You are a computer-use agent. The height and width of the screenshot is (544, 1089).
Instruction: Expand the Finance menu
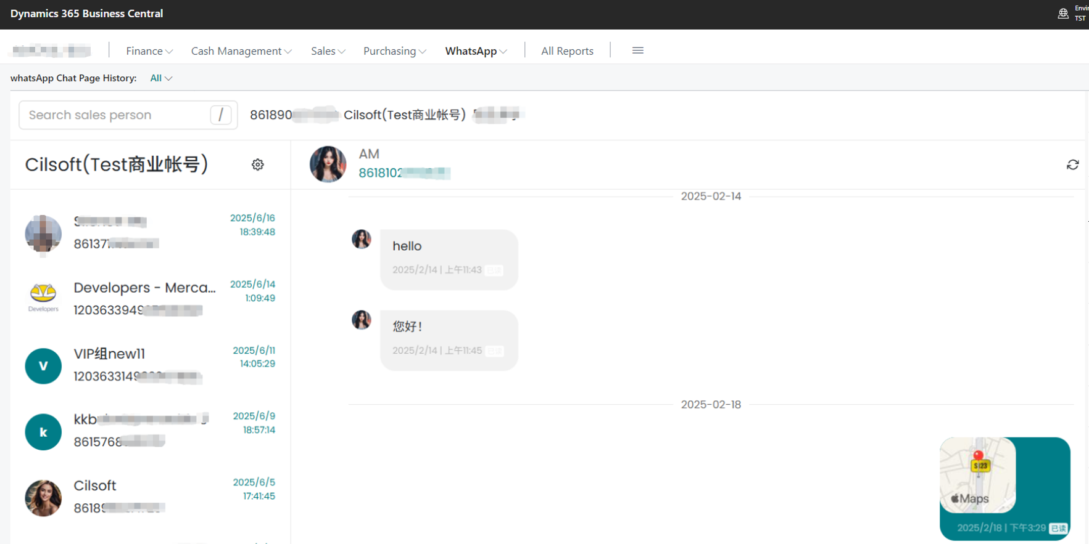pyautogui.click(x=149, y=51)
